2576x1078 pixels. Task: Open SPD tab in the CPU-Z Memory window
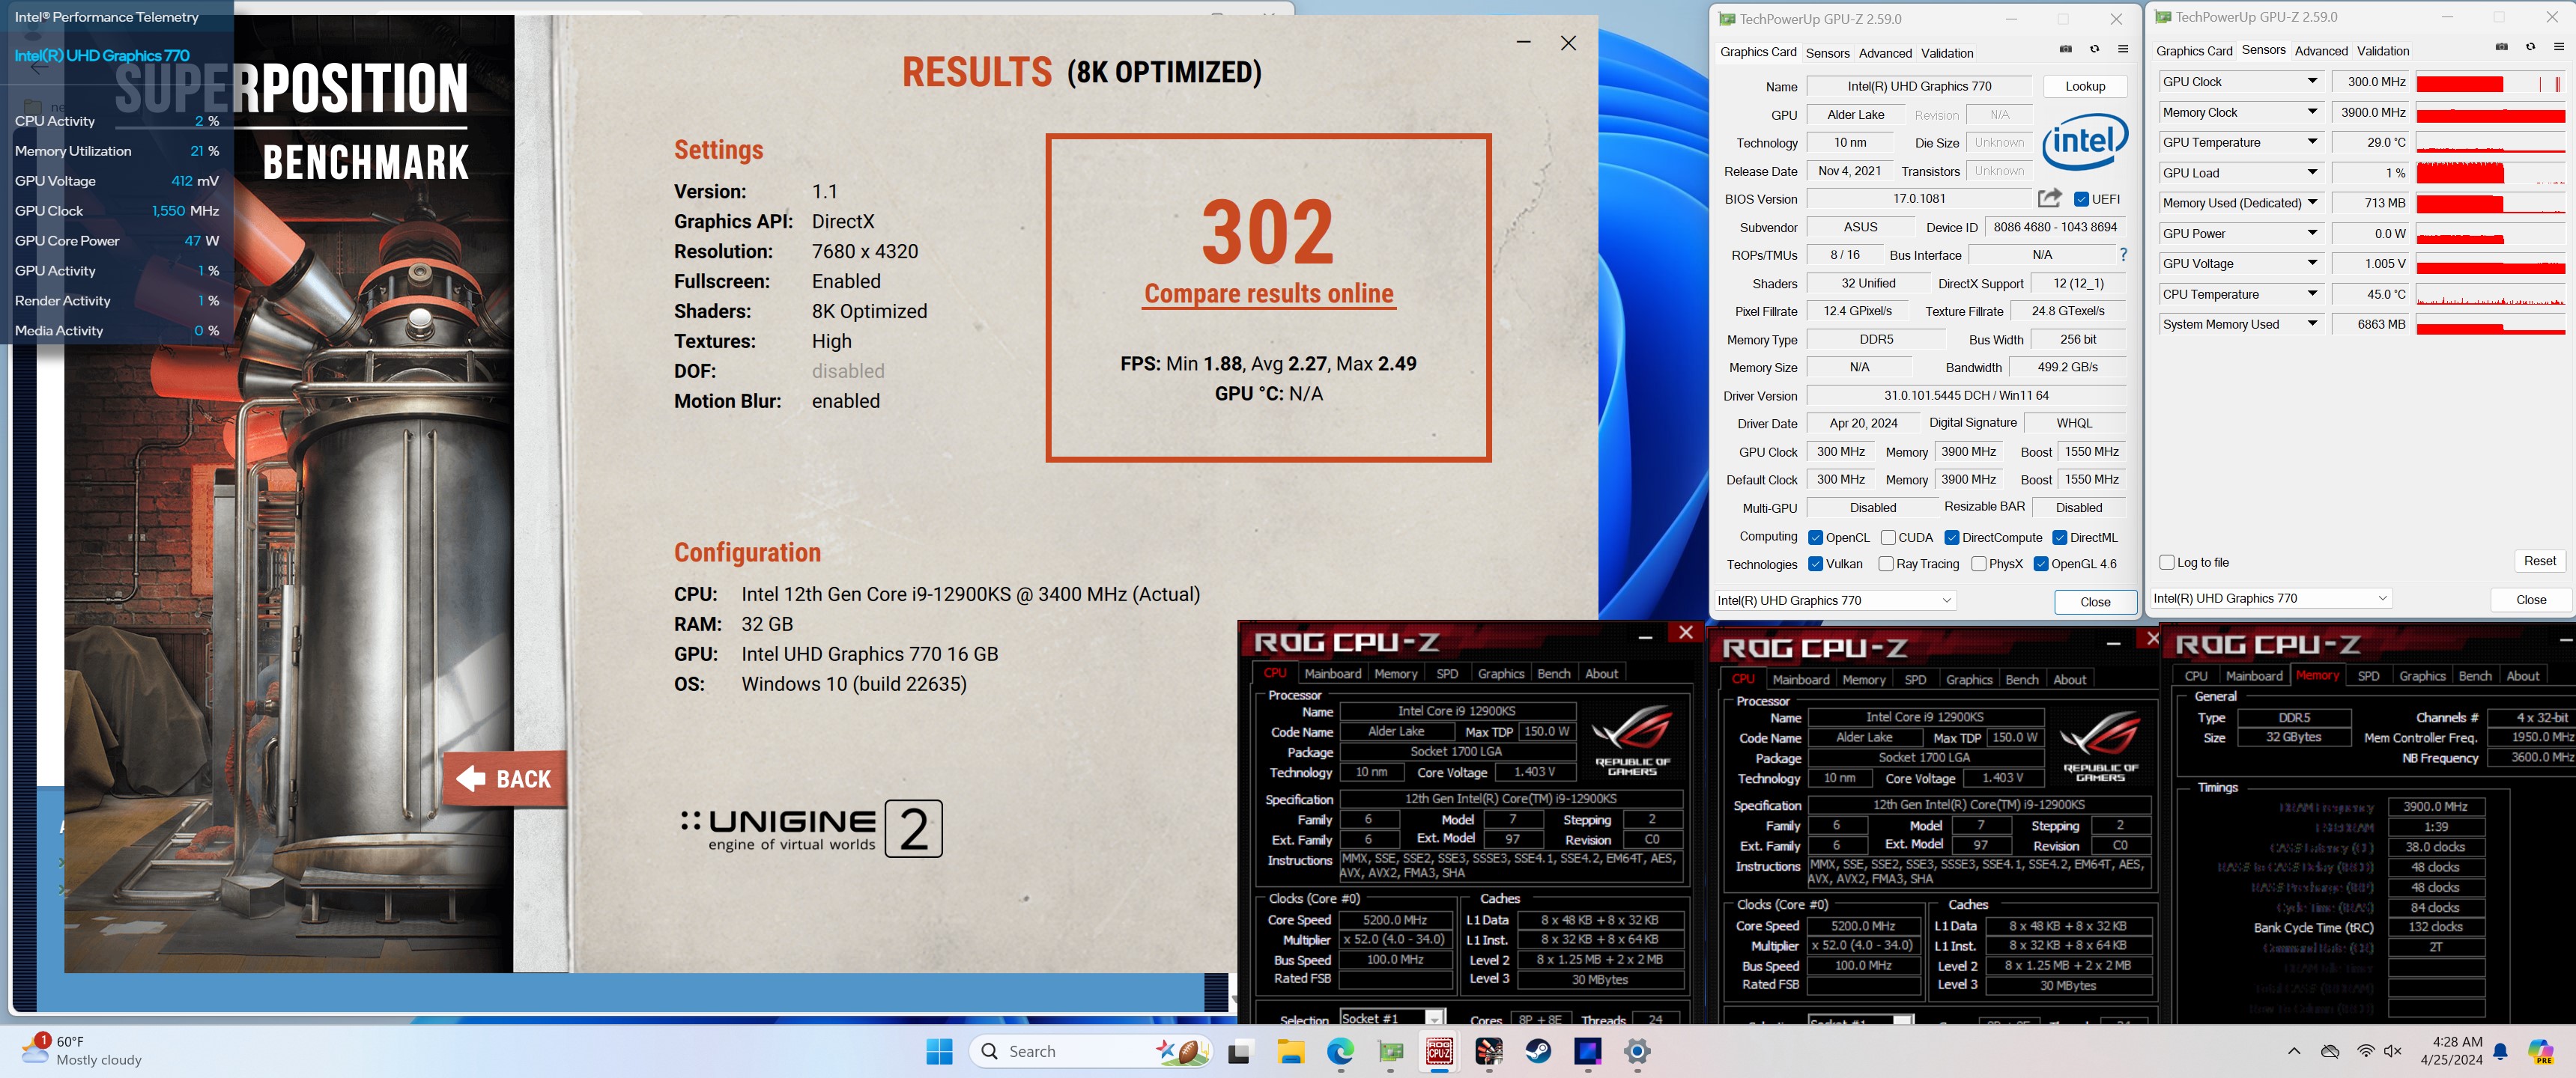tap(2368, 677)
